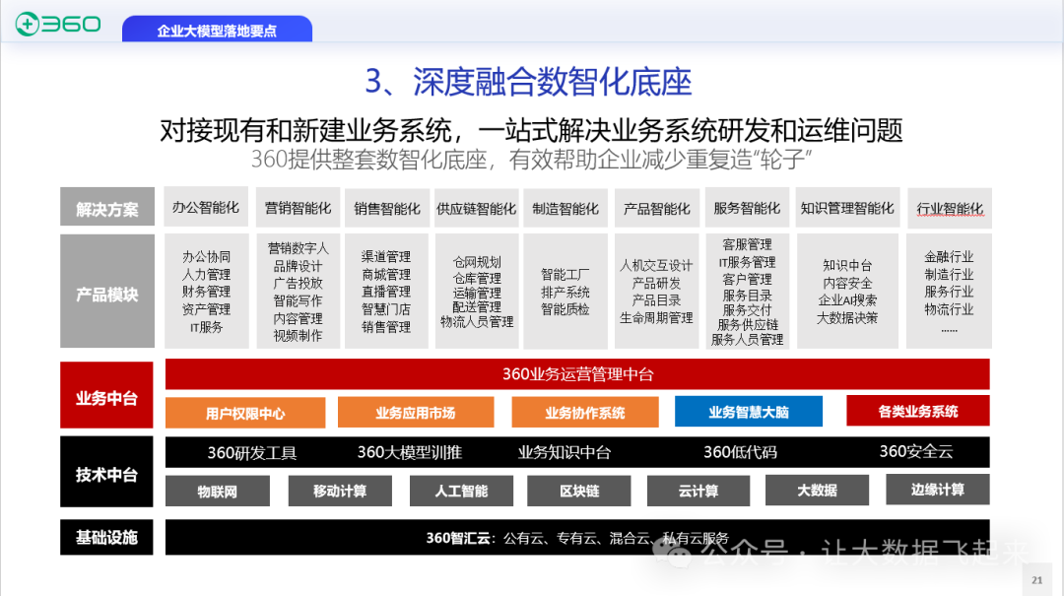
Task: Click the black 技术中台 label
Action: [x=106, y=472]
